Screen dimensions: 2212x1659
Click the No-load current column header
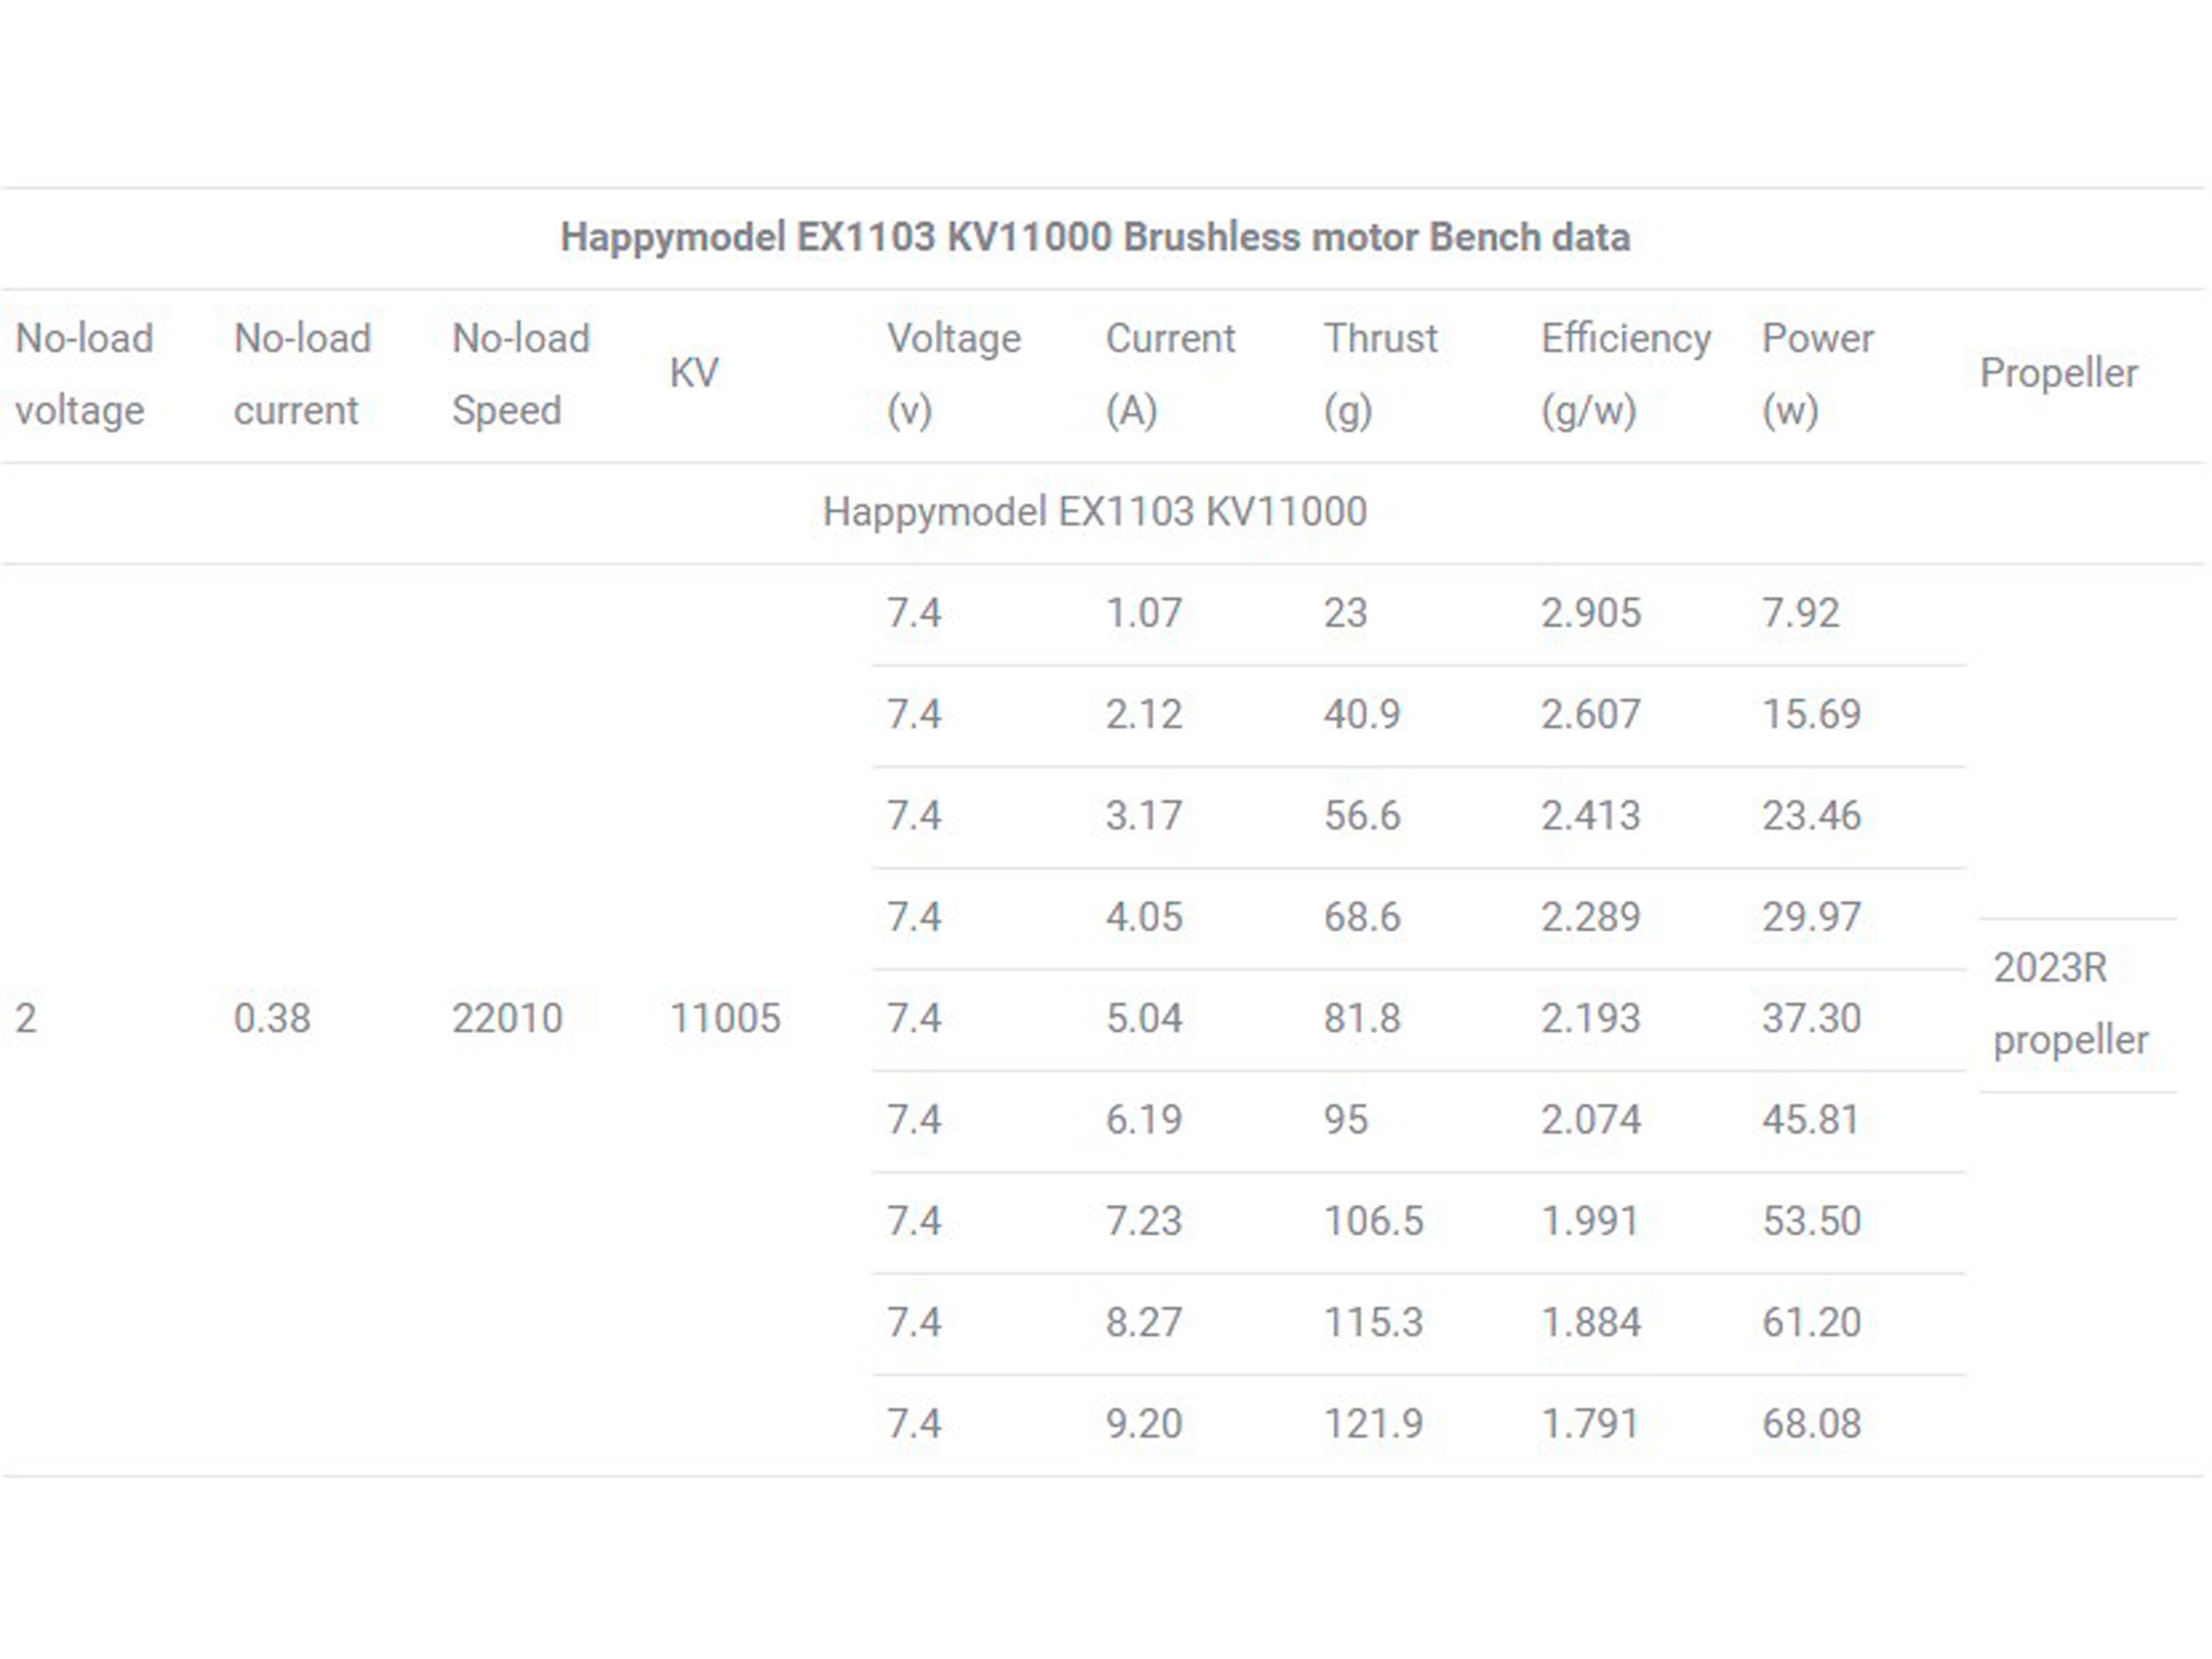pyautogui.click(x=302, y=374)
